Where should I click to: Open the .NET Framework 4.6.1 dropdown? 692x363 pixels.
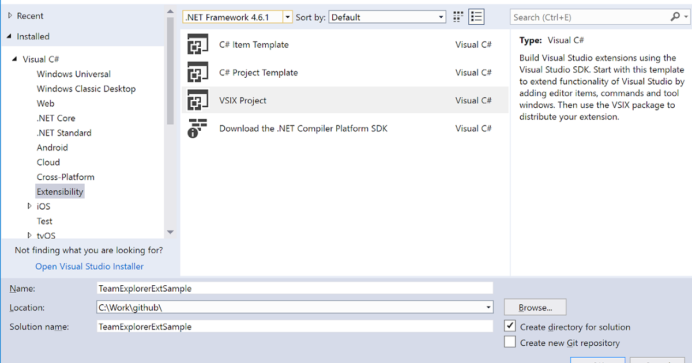[x=287, y=17]
